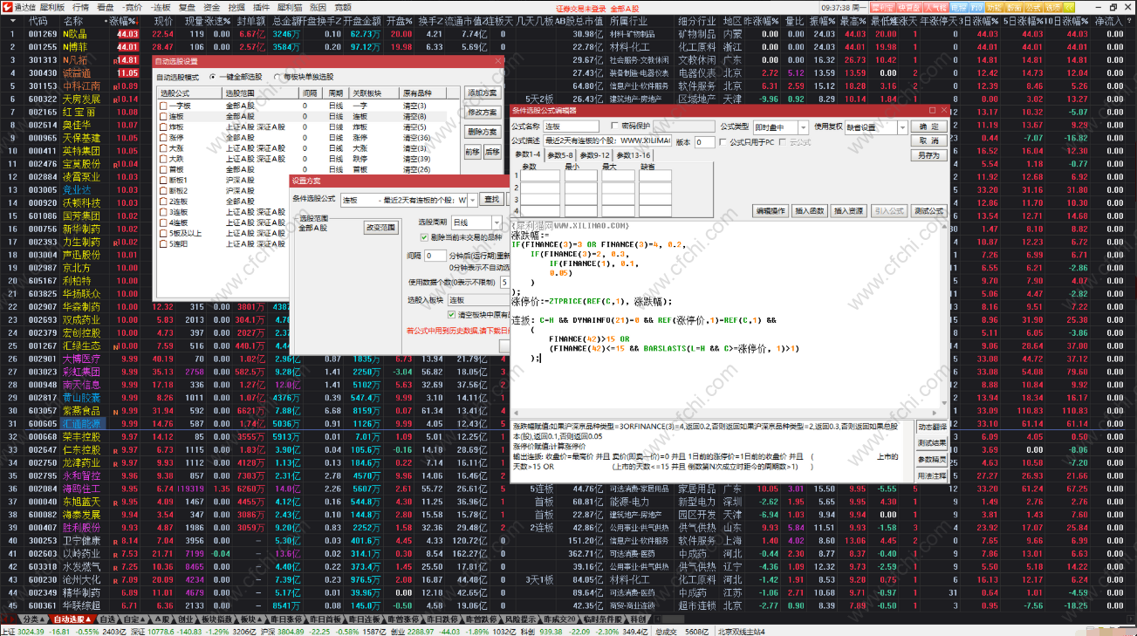The height and width of the screenshot is (636, 1137).
Task: Tick the box icon beside 2连板
Action: (162, 202)
